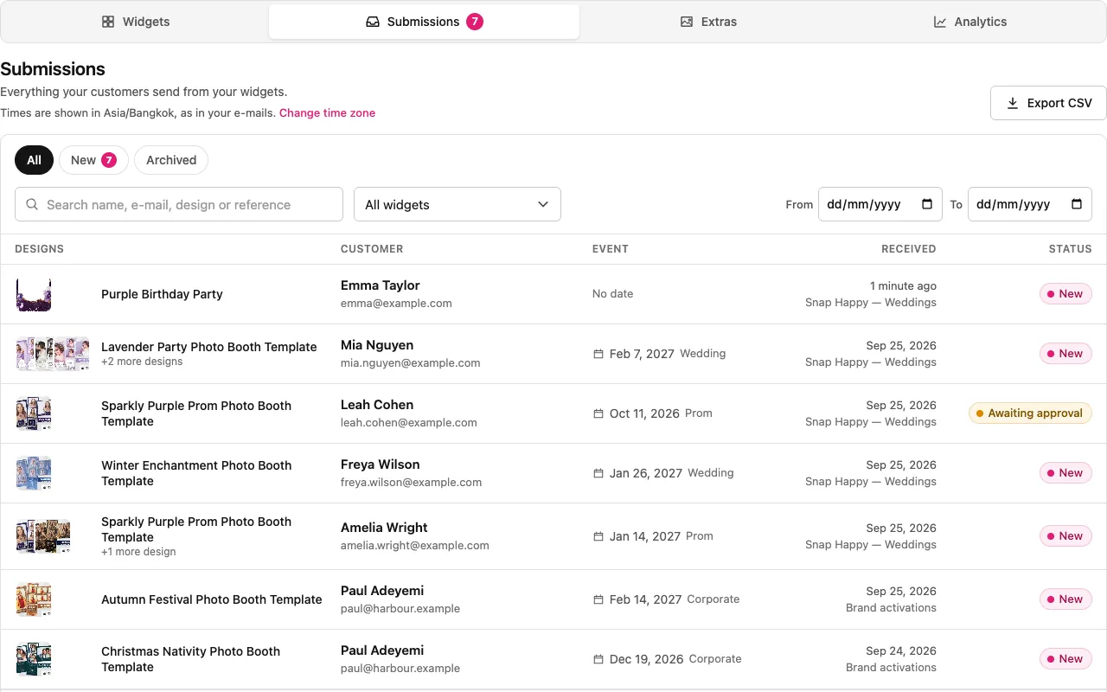The height and width of the screenshot is (692, 1107).
Task: Click Christmas Nativity template thumbnail
Action: tap(34, 659)
